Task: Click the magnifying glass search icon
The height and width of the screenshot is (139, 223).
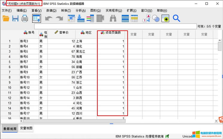Action: tap(177, 18)
